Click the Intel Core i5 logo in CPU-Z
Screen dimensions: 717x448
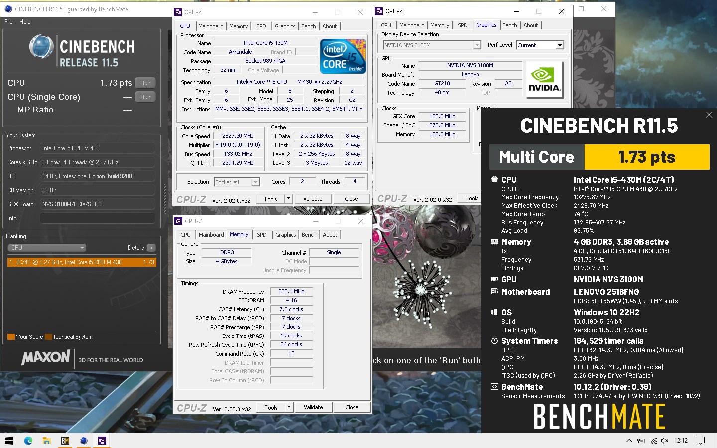click(344, 56)
